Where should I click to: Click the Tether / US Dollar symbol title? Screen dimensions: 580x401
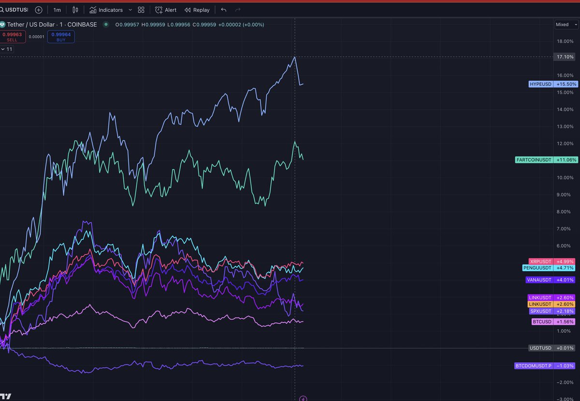pyautogui.click(x=52, y=24)
